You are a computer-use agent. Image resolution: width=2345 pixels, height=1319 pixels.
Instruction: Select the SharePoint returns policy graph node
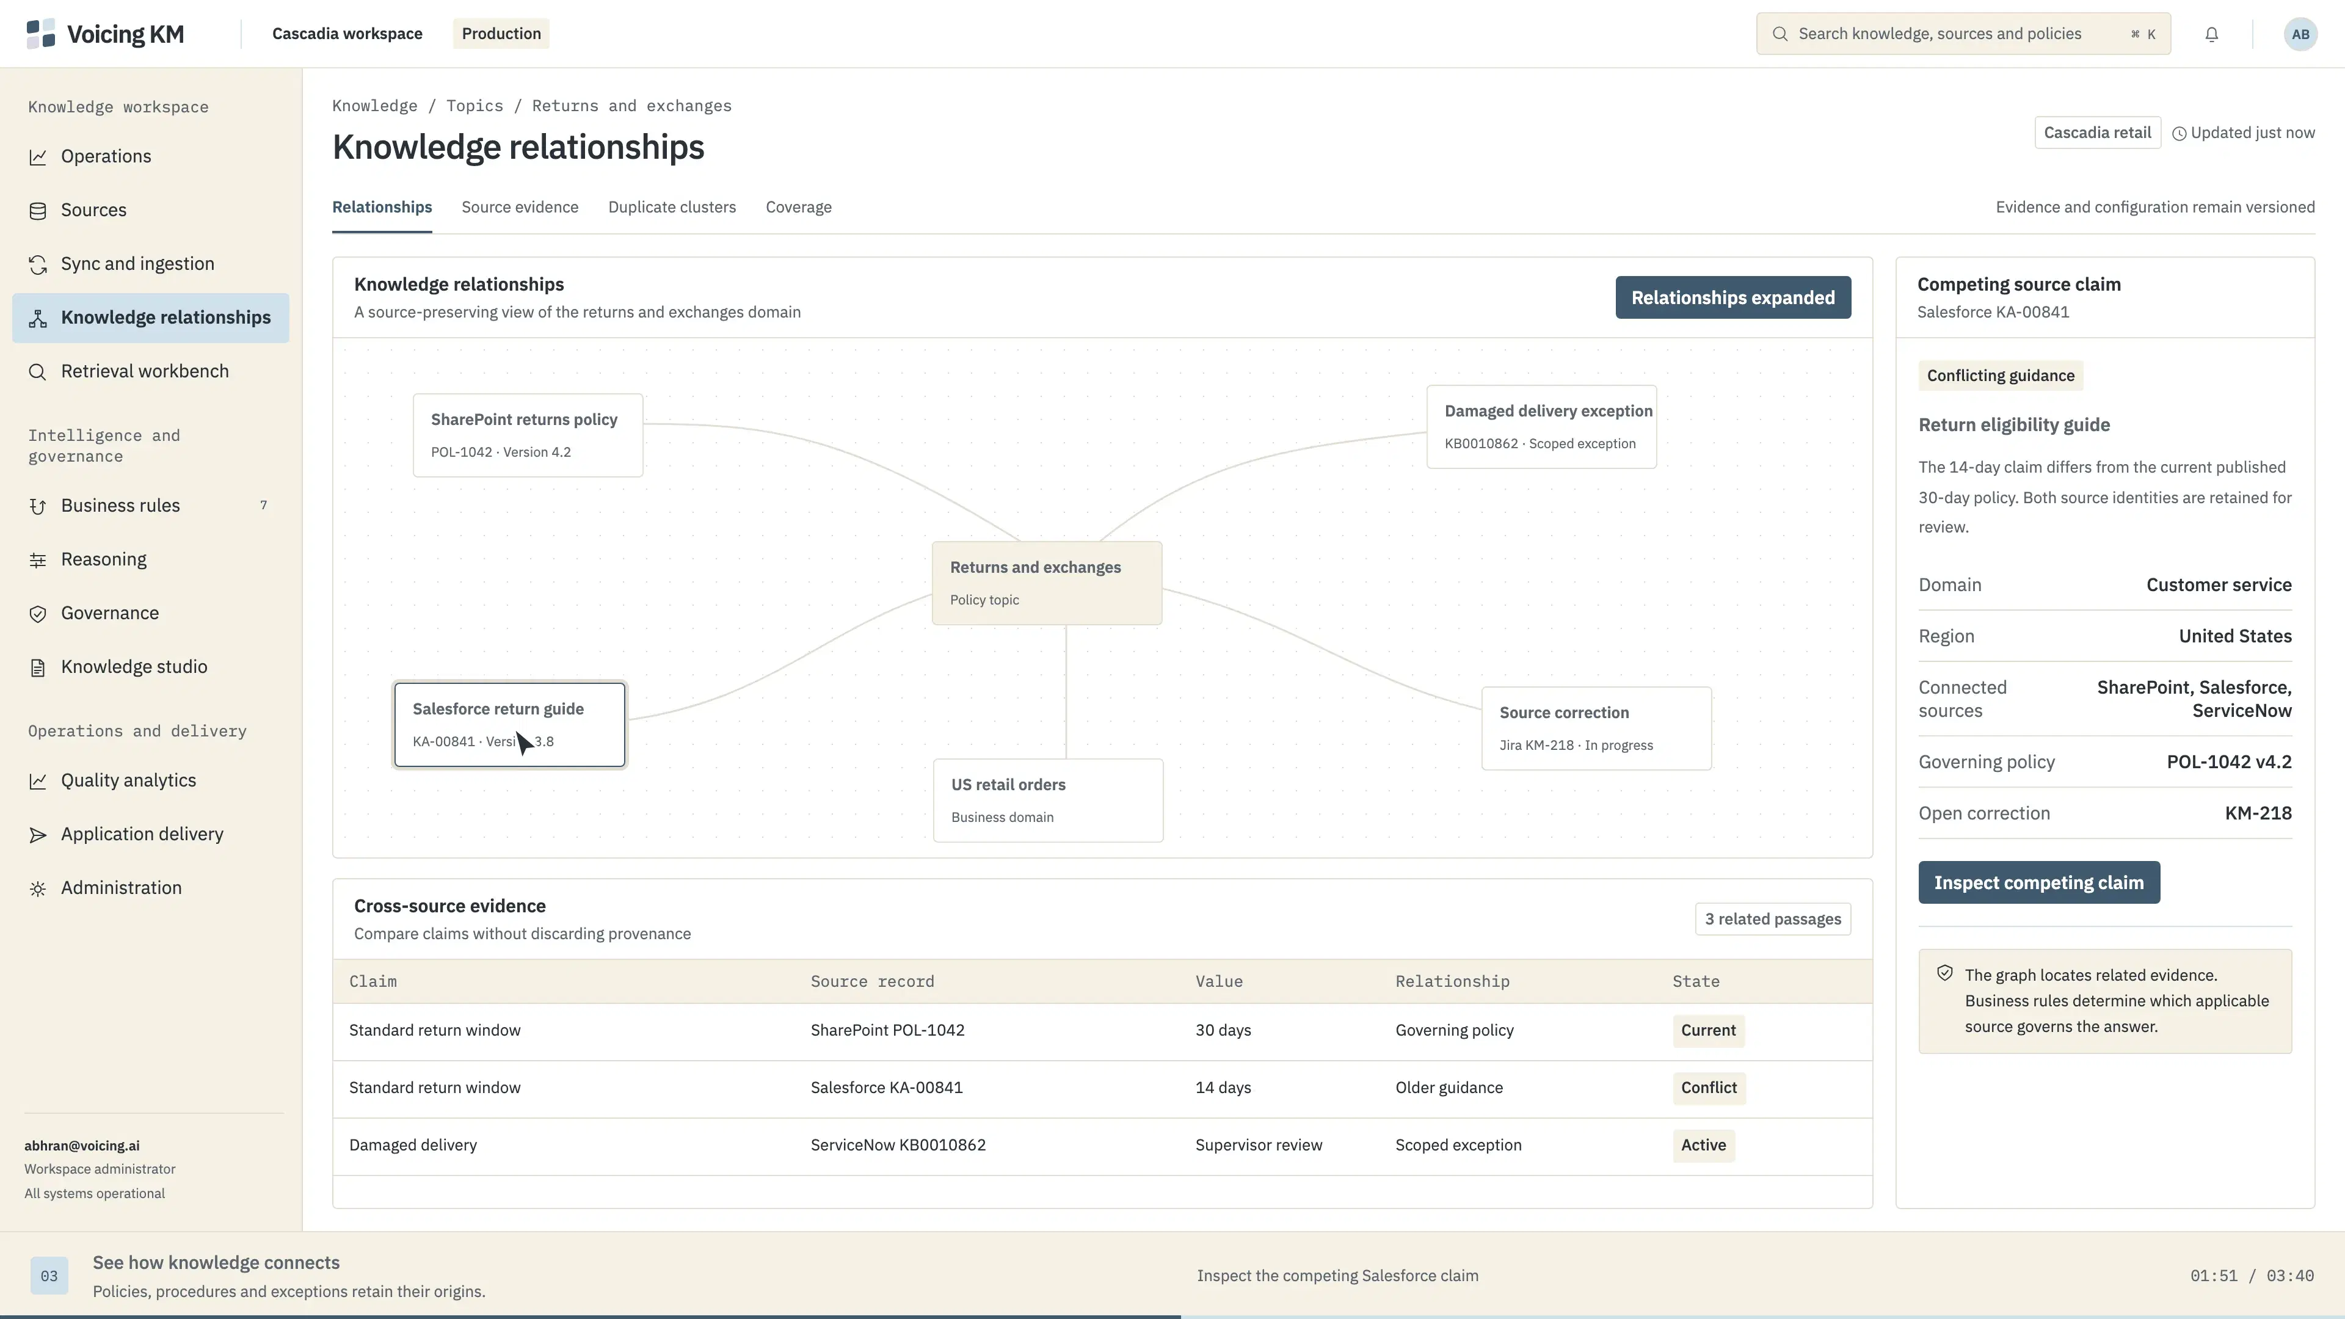click(x=528, y=435)
